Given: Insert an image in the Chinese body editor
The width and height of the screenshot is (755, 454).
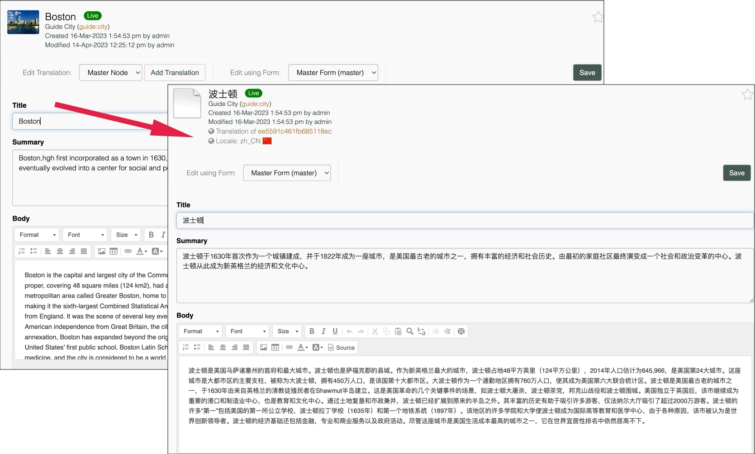Looking at the screenshot, I should 263,347.
